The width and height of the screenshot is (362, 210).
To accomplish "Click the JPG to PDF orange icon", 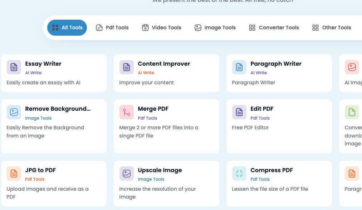I will [x=14, y=173].
